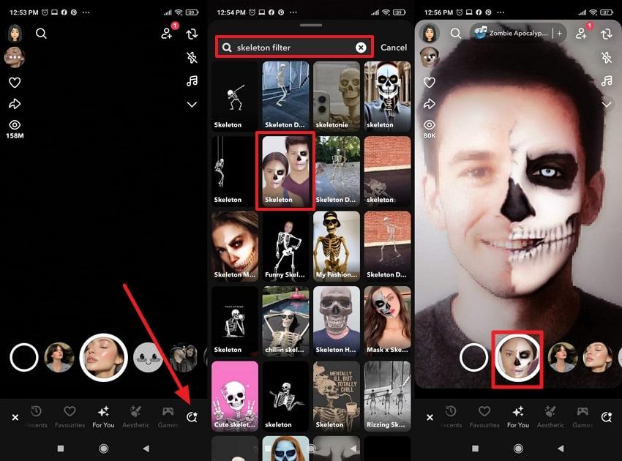Open search with the magnifying glass icon

click(42, 33)
